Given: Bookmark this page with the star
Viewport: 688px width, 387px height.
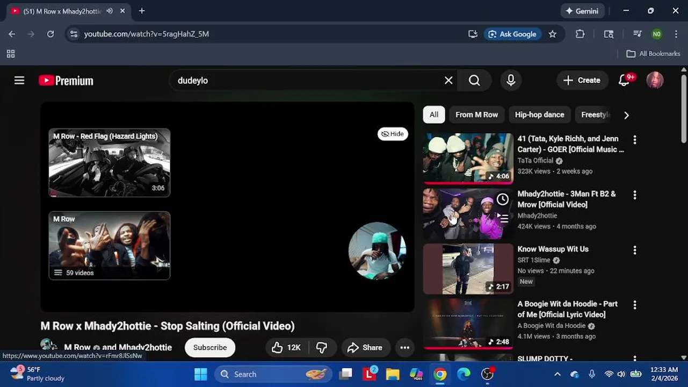Looking at the screenshot, I should [553, 34].
